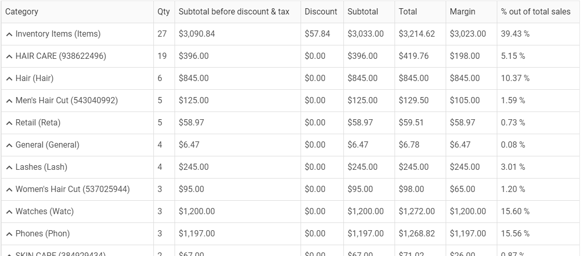Viewport: 582px width, 256px height.
Task: Sort by Subtotal before discount & tax
Action: (x=234, y=11)
